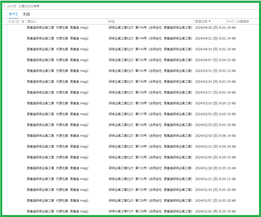Open mail 研修企画工房だより 第733号
This screenshot has height=217, width=261.
pos(150,157)
